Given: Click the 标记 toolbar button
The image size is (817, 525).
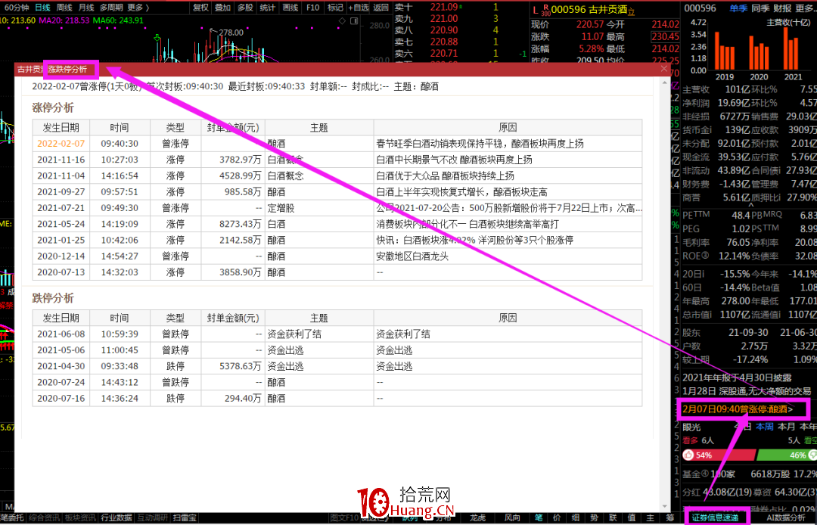Looking at the screenshot, I should [334, 8].
